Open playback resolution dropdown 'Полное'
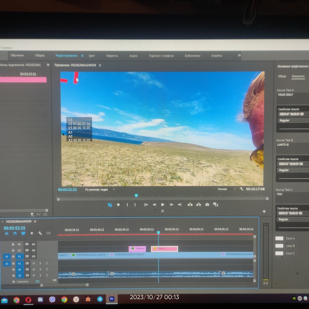Image resolution: width=309 pixels, height=309 pixels. [226, 189]
